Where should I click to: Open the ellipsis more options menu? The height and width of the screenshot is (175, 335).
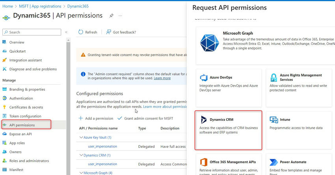(x=120, y=16)
